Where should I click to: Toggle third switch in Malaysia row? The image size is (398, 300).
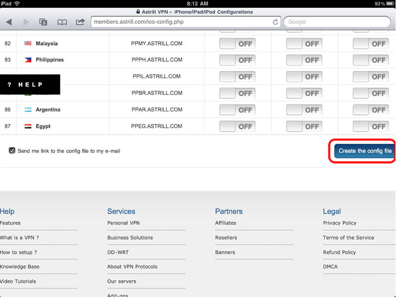[x=371, y=44]
